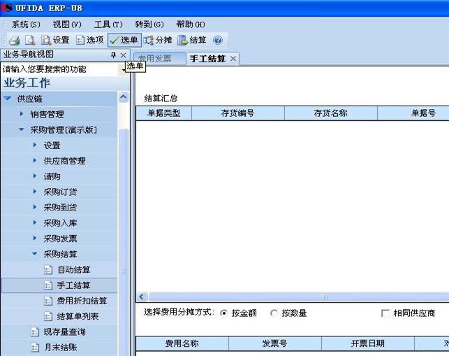Expand the 采购发票 tree node
Screen dimensions: 449x356
point(35,238)
